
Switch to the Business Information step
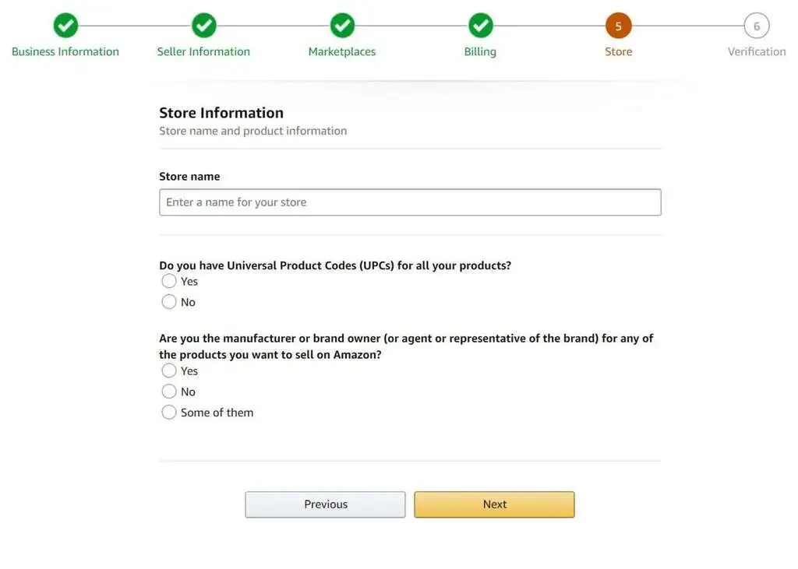[x=65, y=51]
